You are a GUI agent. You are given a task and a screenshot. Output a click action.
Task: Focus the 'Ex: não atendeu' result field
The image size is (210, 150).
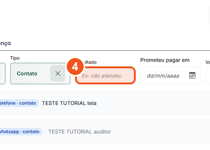pos(105,75)
